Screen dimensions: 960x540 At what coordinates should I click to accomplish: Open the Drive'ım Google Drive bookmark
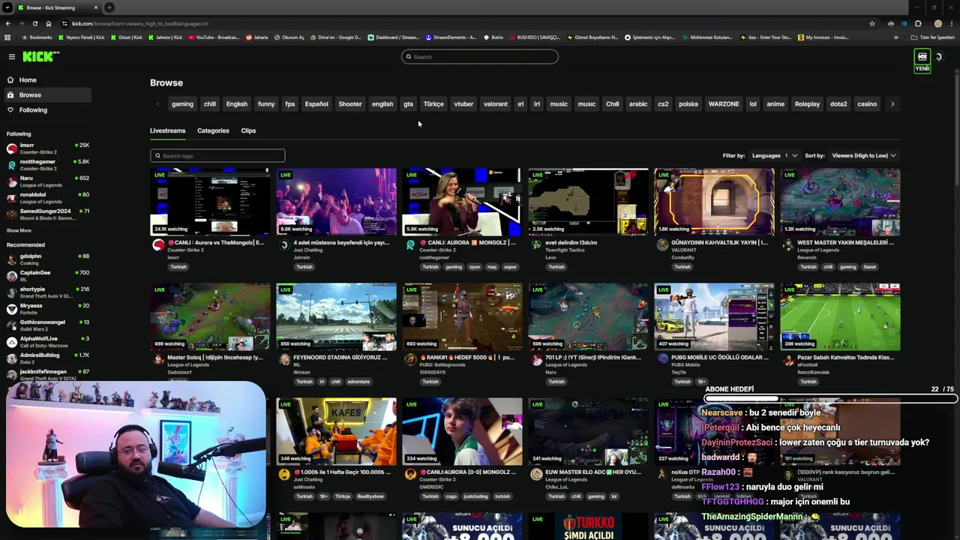point(335,37)
